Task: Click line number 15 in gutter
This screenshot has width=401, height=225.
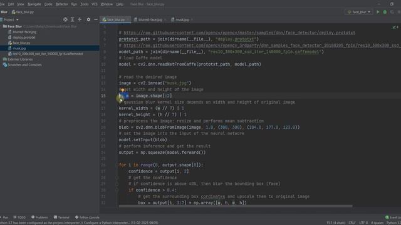Action: click(103, 96)
